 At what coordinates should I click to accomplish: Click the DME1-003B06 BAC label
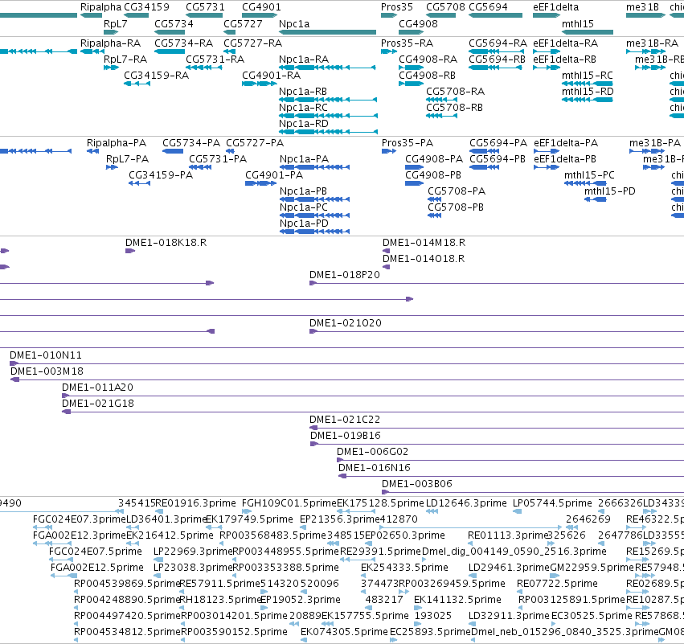coord(417,484)
